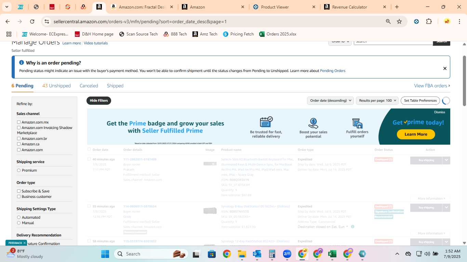Check Subscribe & Save order type

19,191
